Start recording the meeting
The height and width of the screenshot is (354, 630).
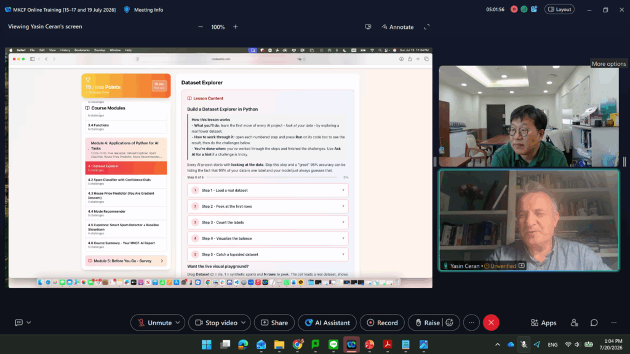382,323
